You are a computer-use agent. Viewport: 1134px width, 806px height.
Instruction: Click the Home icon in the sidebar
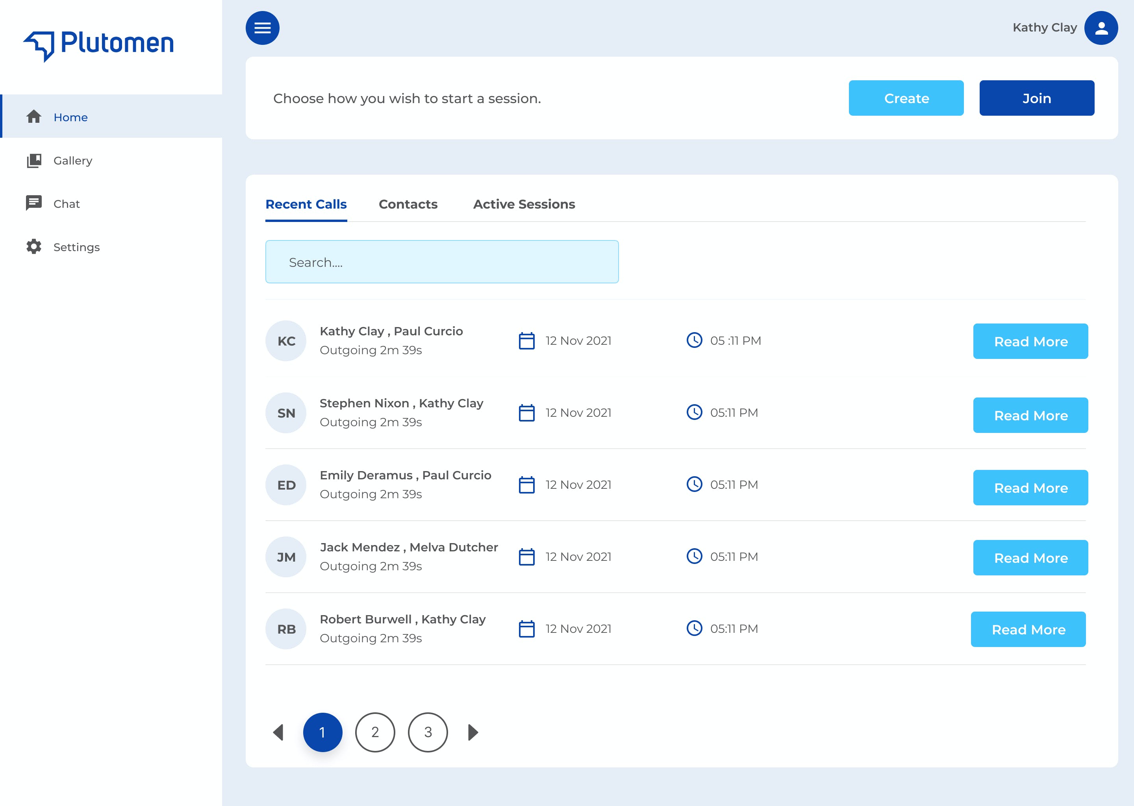tap(34, 116)
